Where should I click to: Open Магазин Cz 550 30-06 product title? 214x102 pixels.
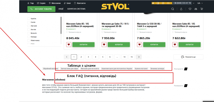click(x=149, y=25)
